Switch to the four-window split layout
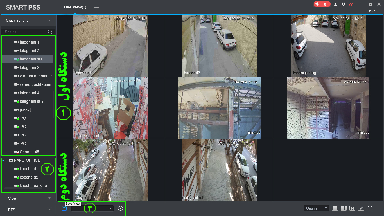Viewport: 384px width, 216px height. tap(335, 208)
